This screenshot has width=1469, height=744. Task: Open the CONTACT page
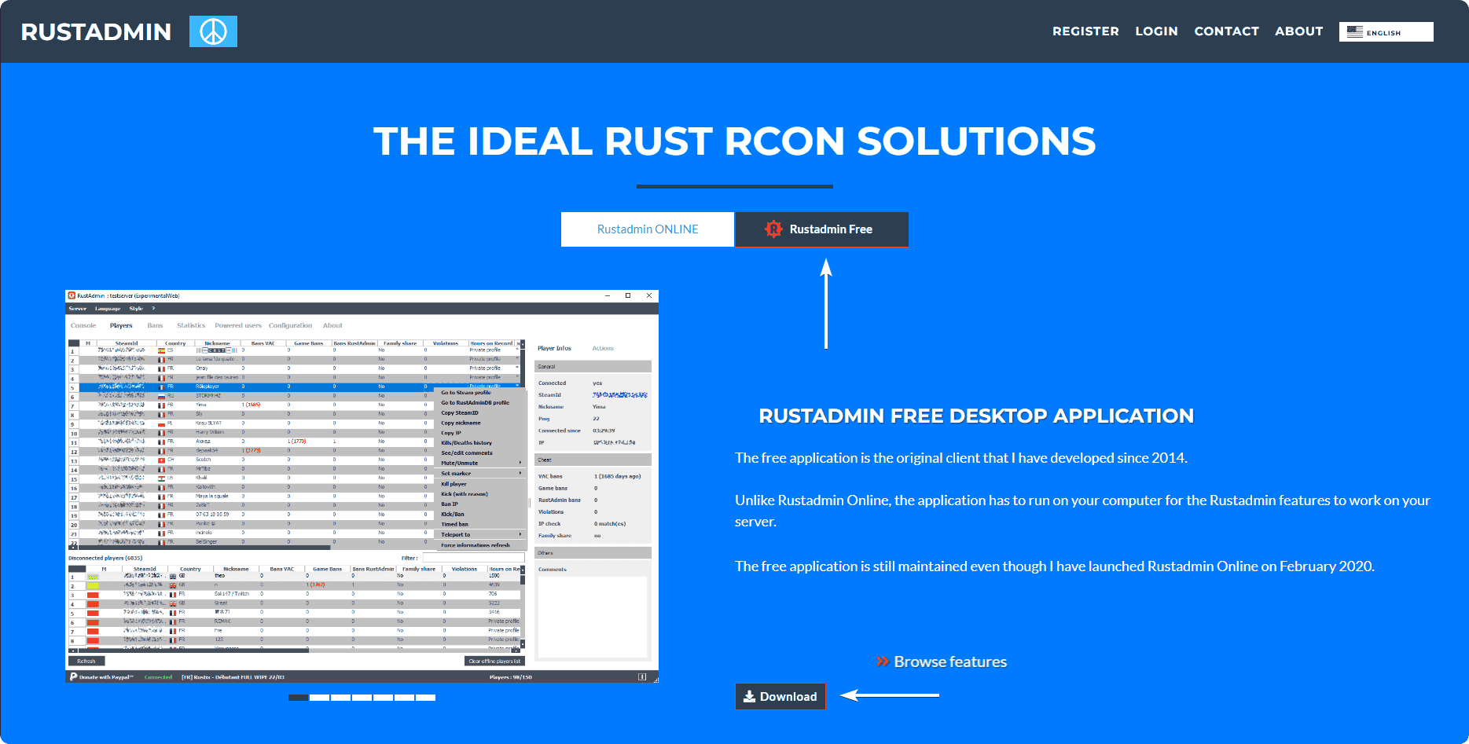(x=1226, y=31)
